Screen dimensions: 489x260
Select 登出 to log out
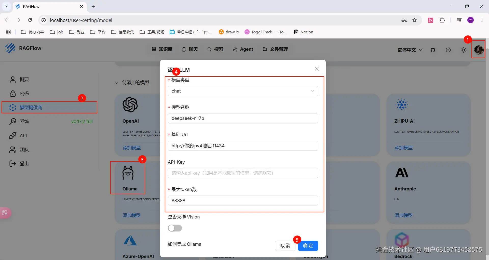pyautogui.click(x=50, y=164)
